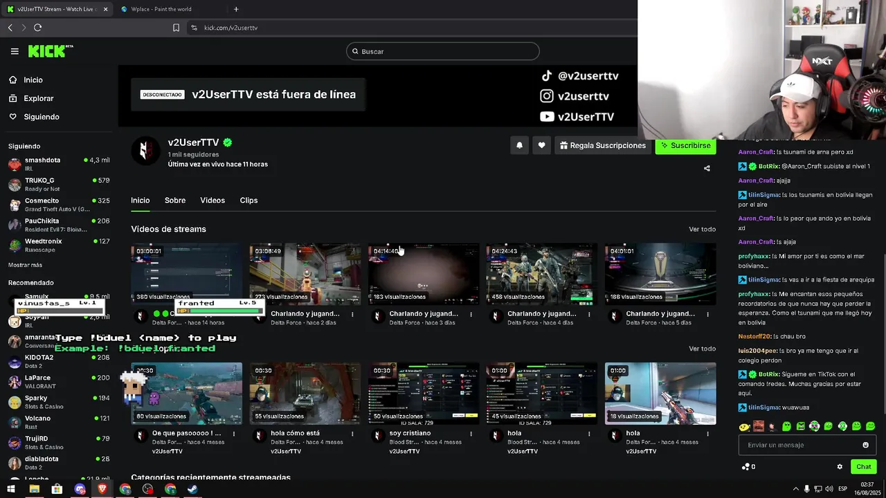Click the YouTube v2UserTTV banner link
Screen dimensions: 886x498
click(577, 117)
